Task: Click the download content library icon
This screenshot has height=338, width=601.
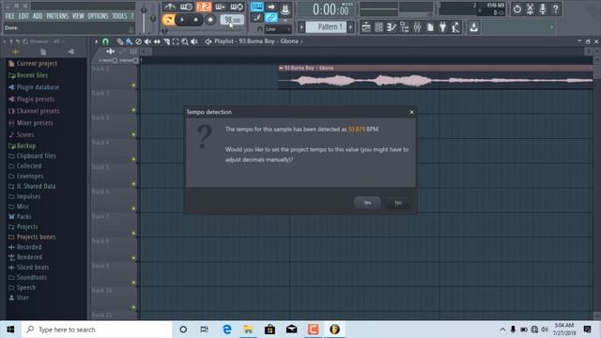Action: 473,27
